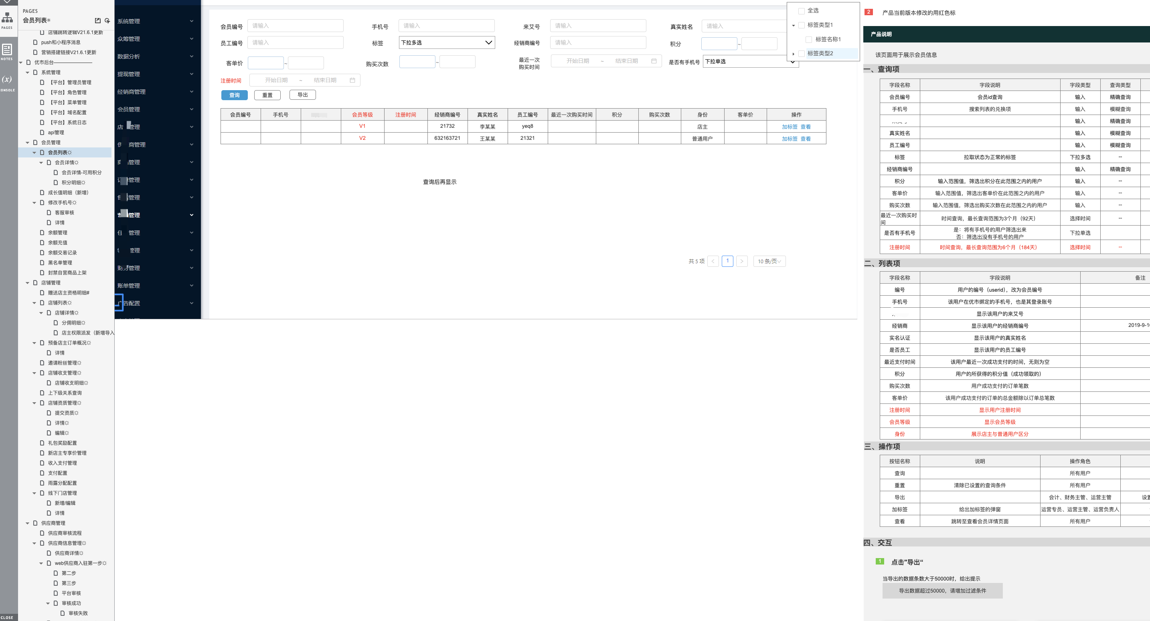Select 余额交易记录 page in tree

pyautogui.click(x=62, y=253)
